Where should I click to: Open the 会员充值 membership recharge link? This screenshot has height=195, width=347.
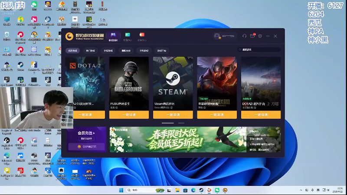pos(86,133)
